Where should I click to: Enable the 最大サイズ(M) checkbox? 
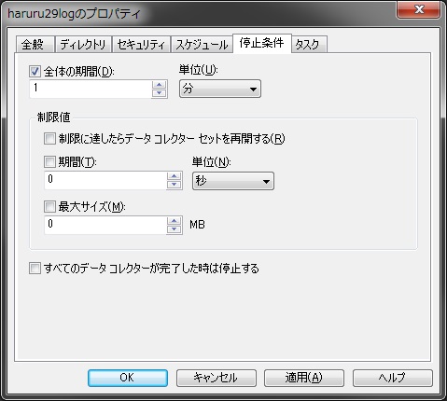[49, 206]
